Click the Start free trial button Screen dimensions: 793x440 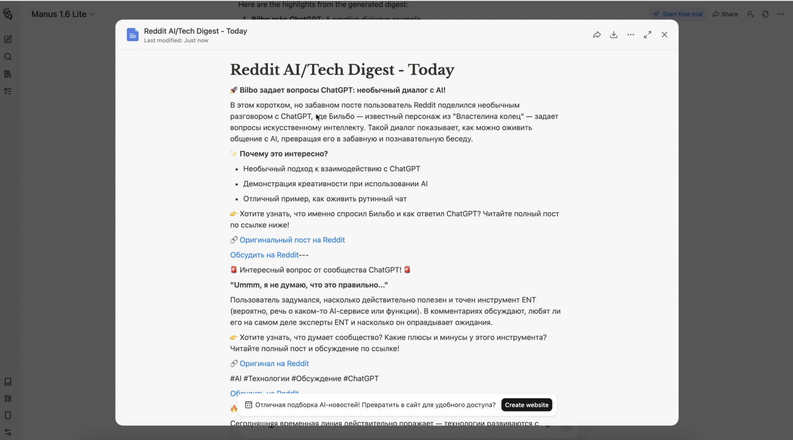(678, 14)
